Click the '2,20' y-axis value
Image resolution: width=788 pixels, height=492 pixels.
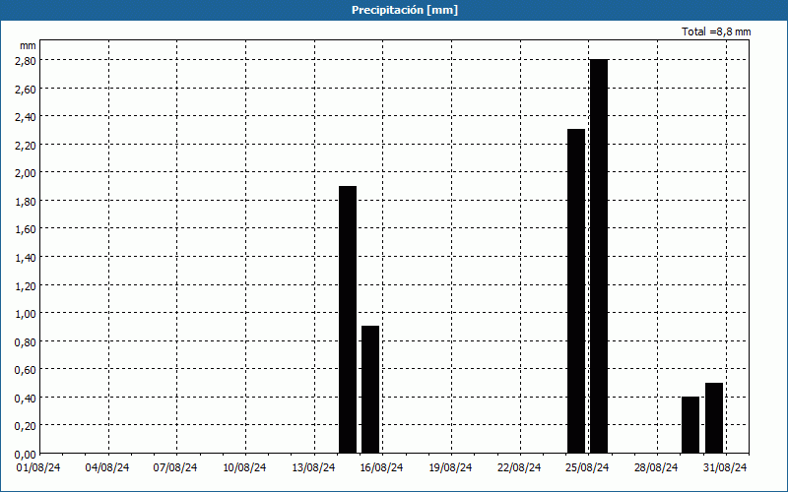click(26, 145)
